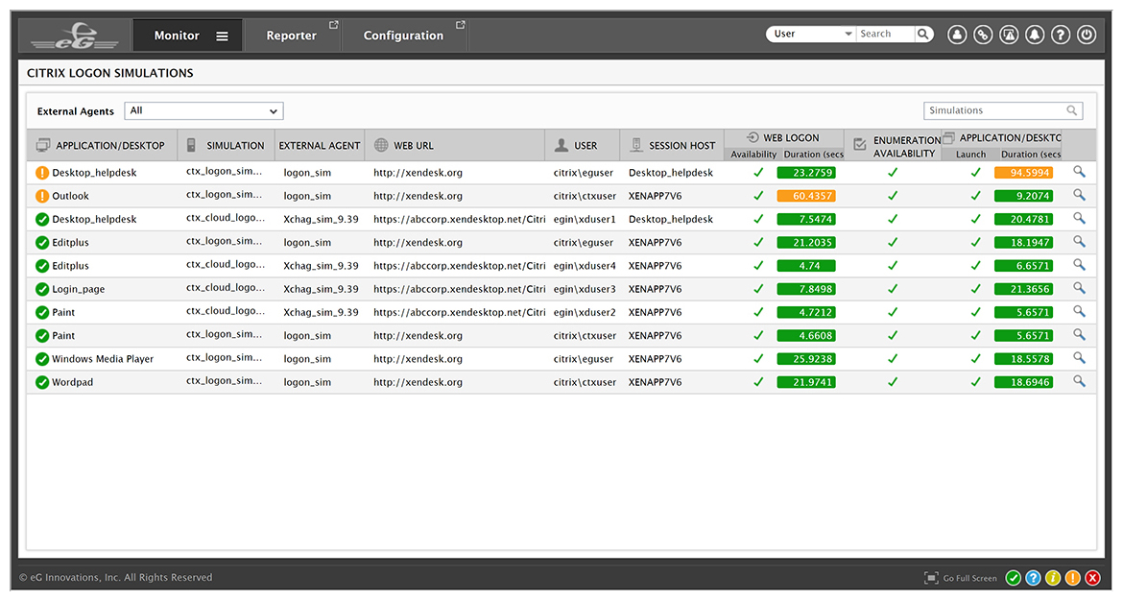Focus the header Search input field
Viewport: 1123px width, 601px height.
(x=885, y=34)
